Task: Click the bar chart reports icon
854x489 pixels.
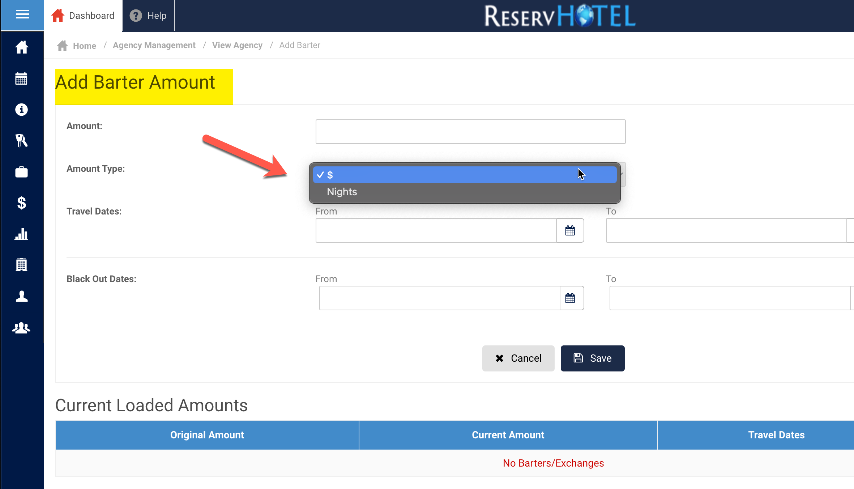Action: 21,234
